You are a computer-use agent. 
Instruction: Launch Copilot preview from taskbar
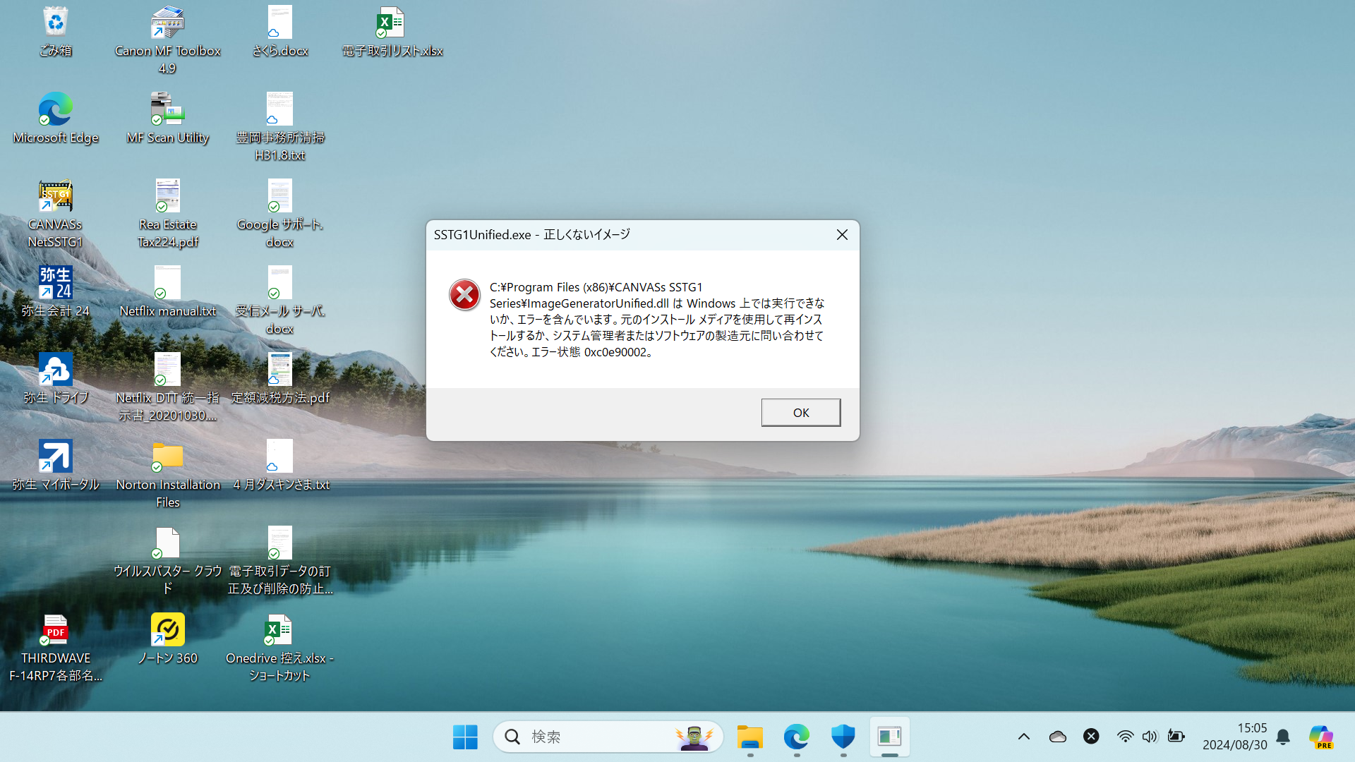[1321, 737]
